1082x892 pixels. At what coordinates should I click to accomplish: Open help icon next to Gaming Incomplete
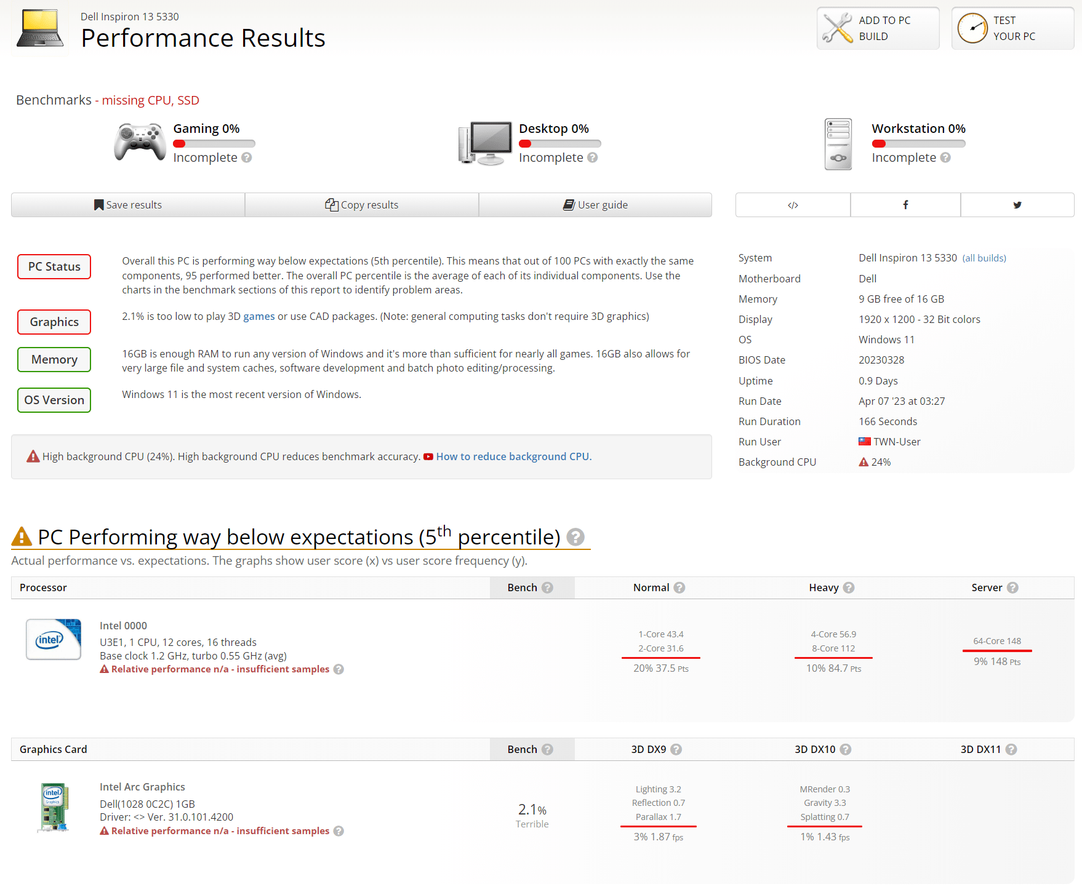(x=247, y=157)
